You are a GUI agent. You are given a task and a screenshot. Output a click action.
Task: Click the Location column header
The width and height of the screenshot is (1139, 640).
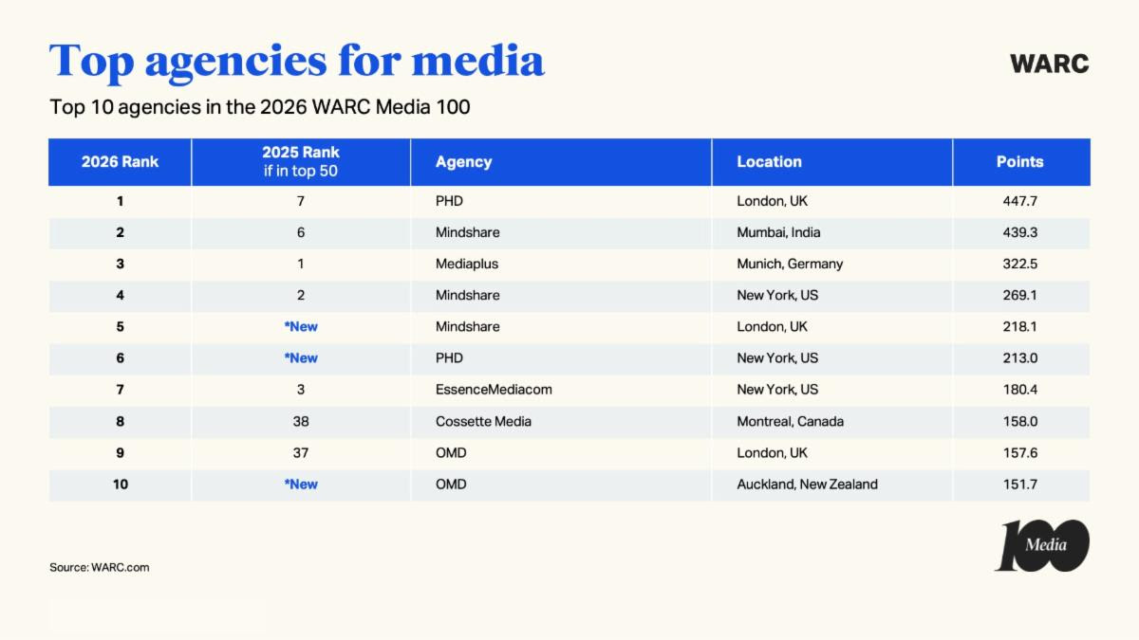tap(770, 161)
